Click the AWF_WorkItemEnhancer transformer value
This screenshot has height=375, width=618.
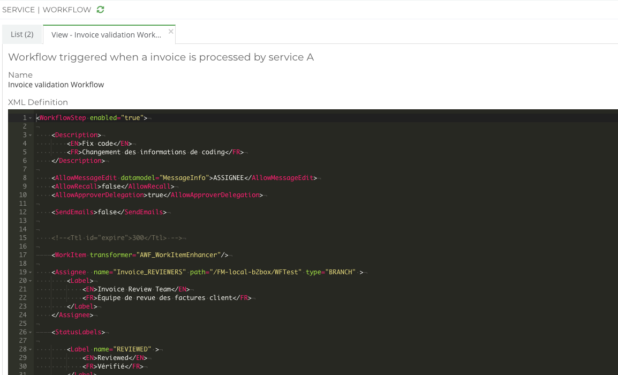(x=184, y=254)
